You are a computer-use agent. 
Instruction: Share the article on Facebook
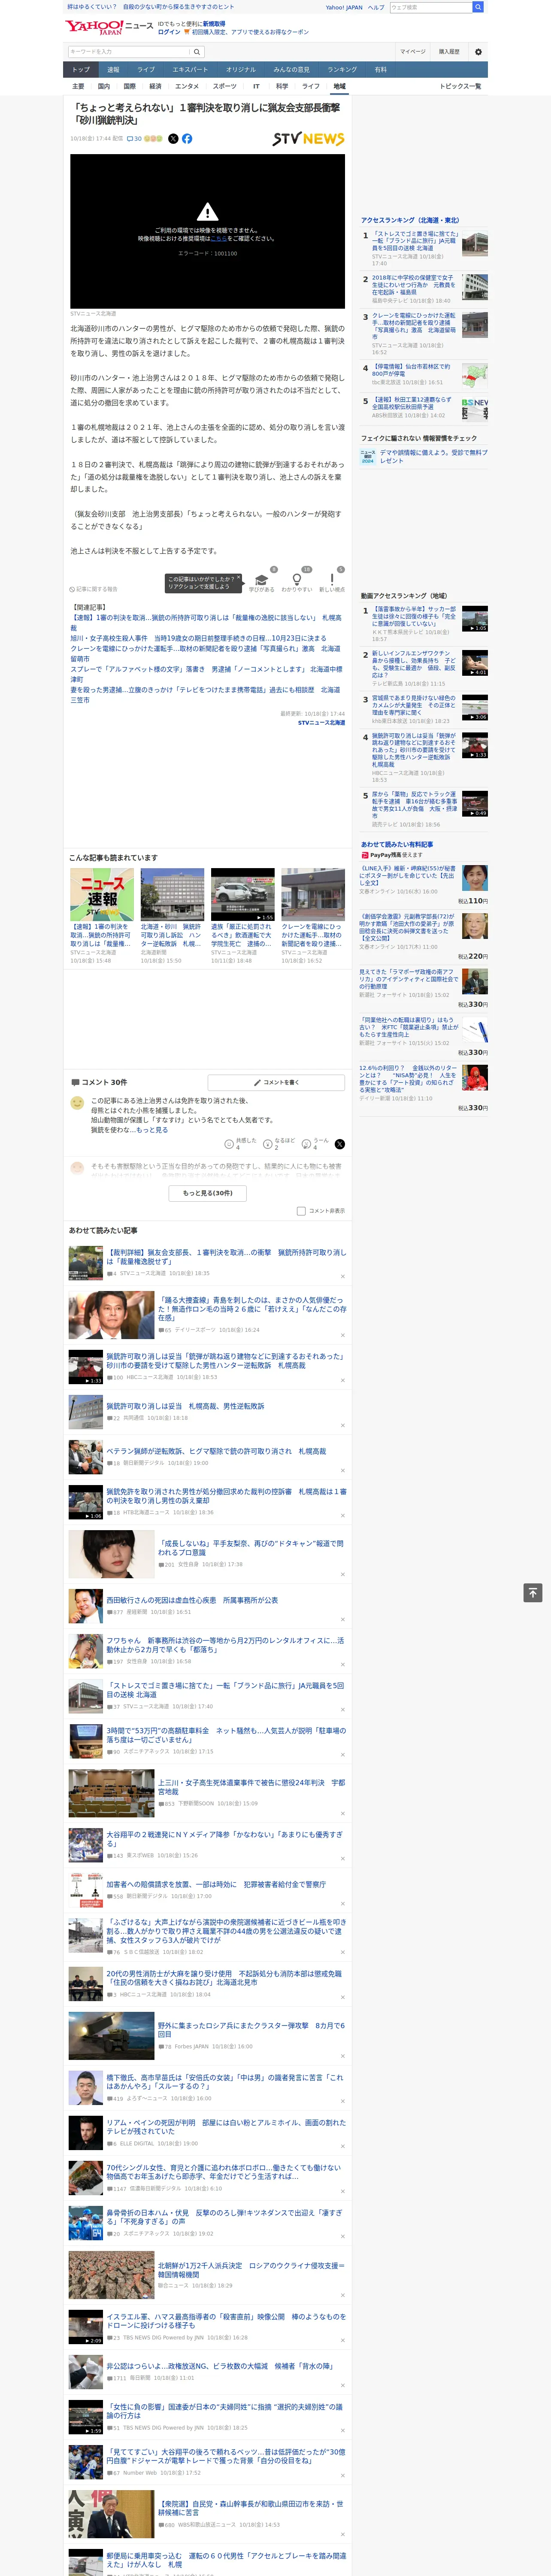(x=187, y=139)
